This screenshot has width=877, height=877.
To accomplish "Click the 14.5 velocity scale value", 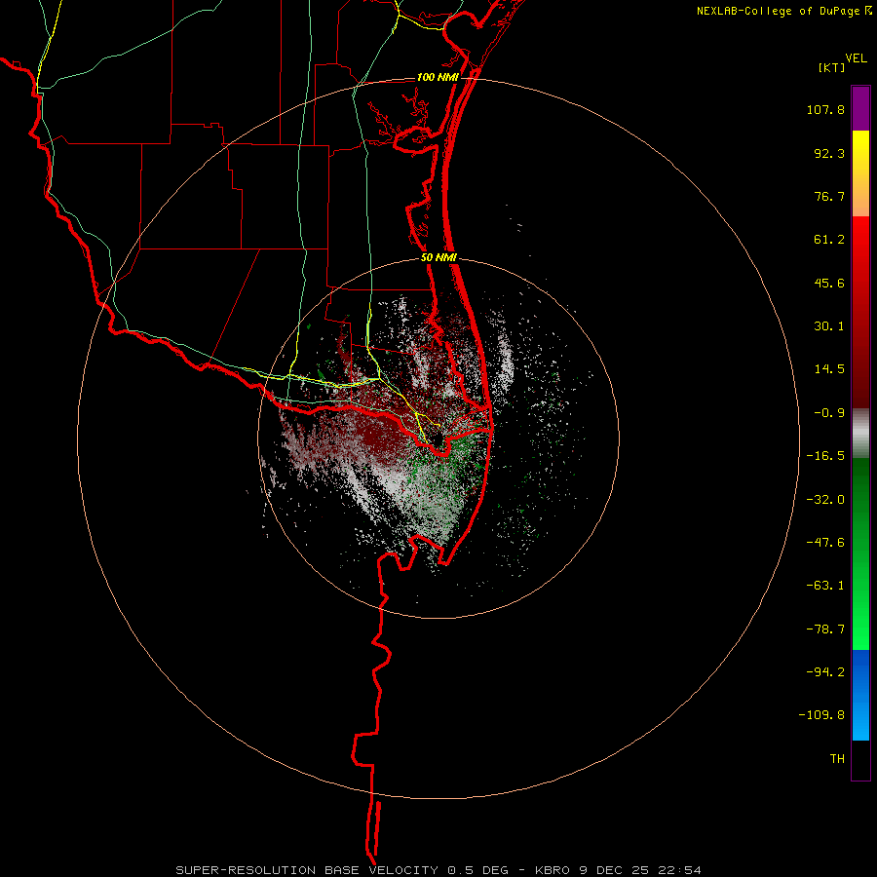I will click(829, 369).
